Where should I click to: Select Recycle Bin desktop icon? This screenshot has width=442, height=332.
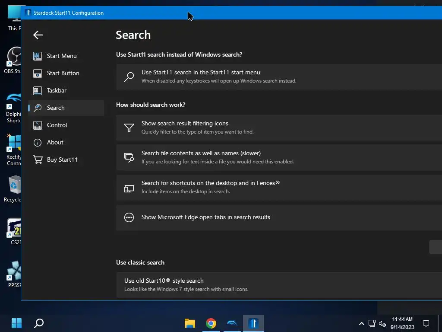[x=13, y=188]
